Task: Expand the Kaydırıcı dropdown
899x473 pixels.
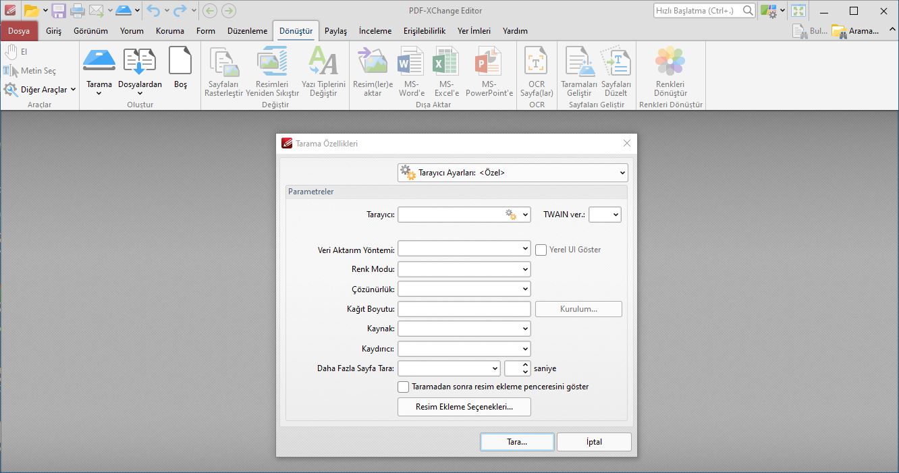Action: [x=464, y=349]
